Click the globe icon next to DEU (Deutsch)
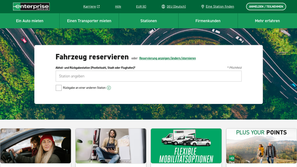Viewport: 297px width, 167px height. tap(163, 7)
